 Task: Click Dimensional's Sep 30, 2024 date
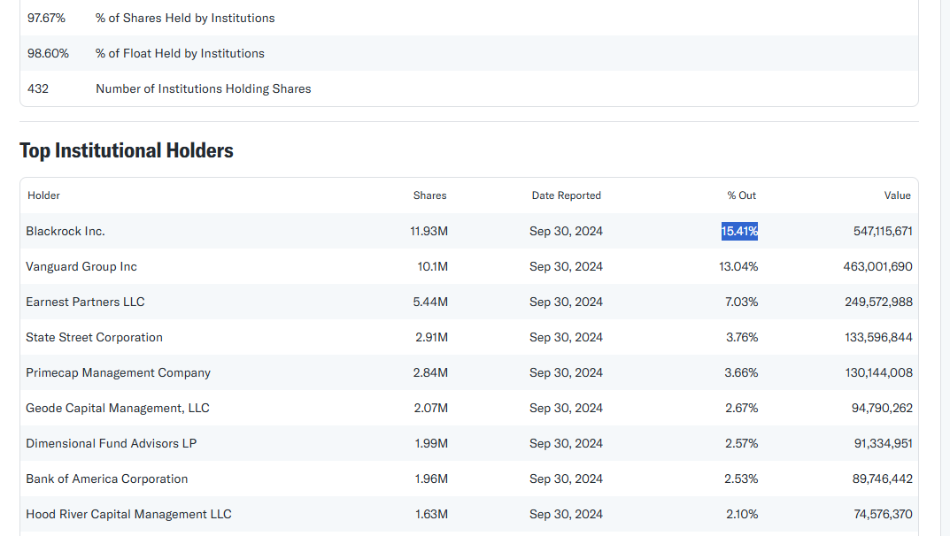(x=566, y=443)
